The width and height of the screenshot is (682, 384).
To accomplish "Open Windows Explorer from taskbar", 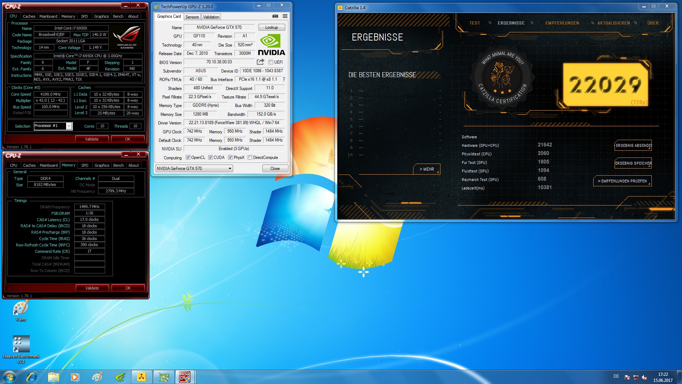I will 53,377.
